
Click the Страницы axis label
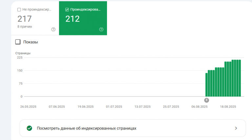tap(23, 53)
